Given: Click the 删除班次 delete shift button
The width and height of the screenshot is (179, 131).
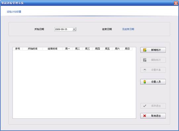Looking at the screenshot, I should point(153,60).
